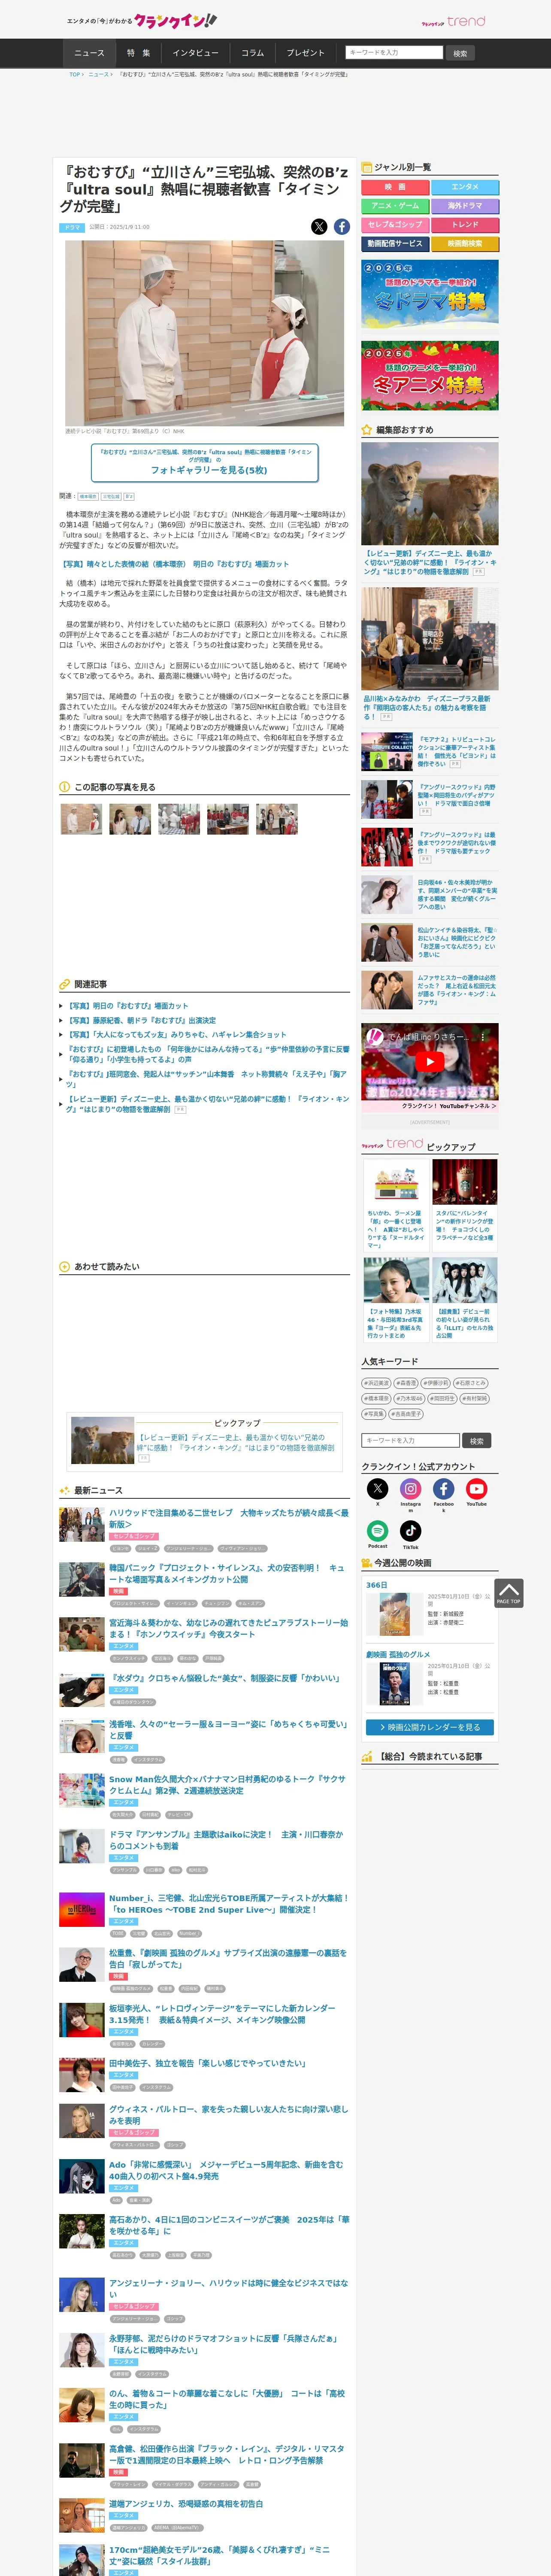Open the 映画公開カレンダーを見る button
Image resolution: width=551 pixels, height=2576 pixels.
[x=429, y=1727]
